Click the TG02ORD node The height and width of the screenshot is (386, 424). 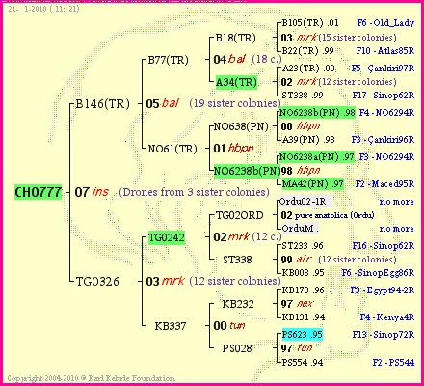239,215
